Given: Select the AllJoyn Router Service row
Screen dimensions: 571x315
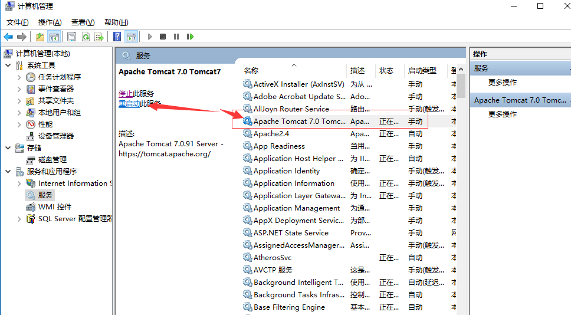Looking at the screenshot, I should 349,109.
